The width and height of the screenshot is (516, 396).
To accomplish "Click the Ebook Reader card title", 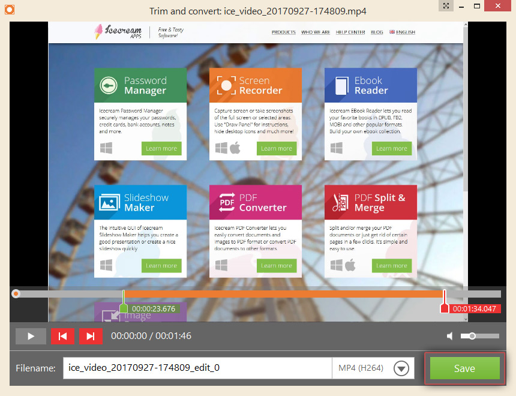I will click(x=371, y=86).
